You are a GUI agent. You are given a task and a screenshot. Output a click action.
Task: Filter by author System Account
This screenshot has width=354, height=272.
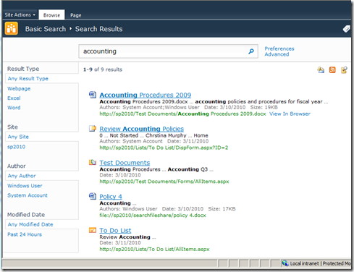click(28, 195)
